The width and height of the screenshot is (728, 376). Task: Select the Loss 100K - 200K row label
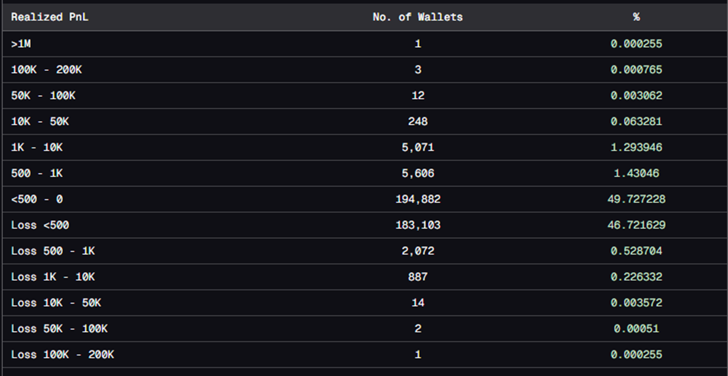pos(62,355)
